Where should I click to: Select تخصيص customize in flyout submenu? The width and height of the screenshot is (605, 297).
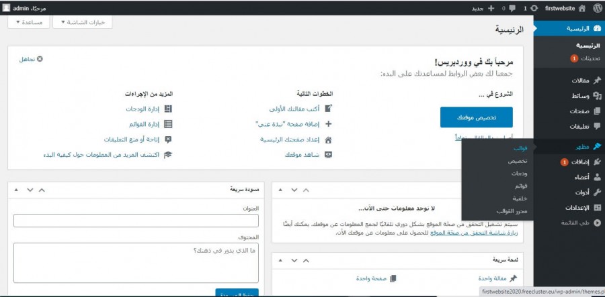click(x=518, y=162)
